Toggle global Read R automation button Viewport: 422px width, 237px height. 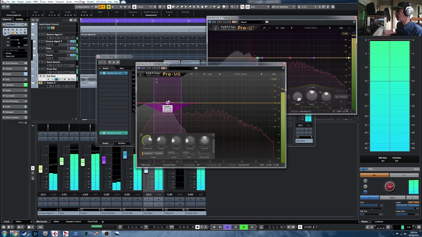(x=121, y=7)
